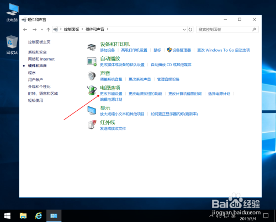The height and width of the screenshot is (222, 276).
Task: Open 用户帐户 category in sidebar
Action: click(35, 79)
